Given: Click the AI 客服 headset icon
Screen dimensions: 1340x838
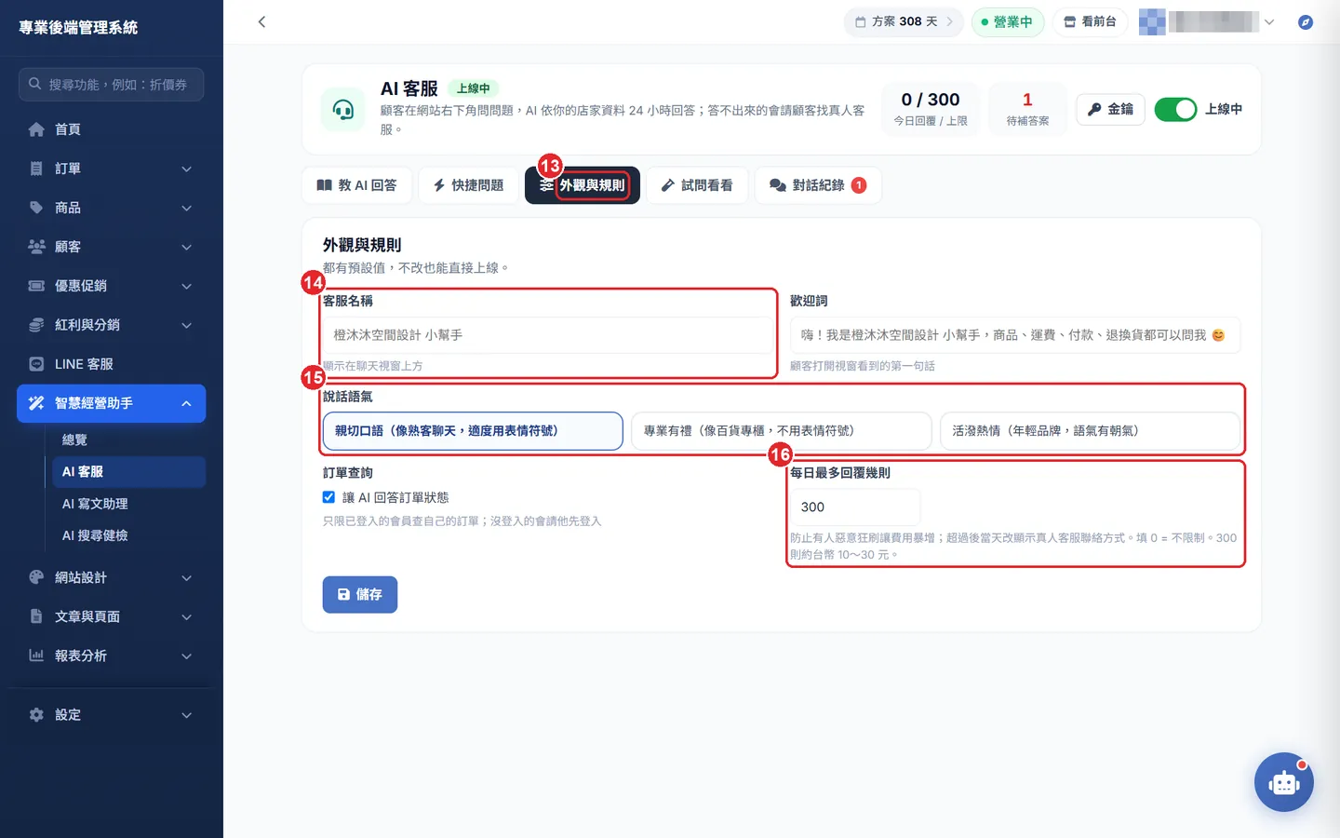Looking at the screenshot, I should click(343, 110).
